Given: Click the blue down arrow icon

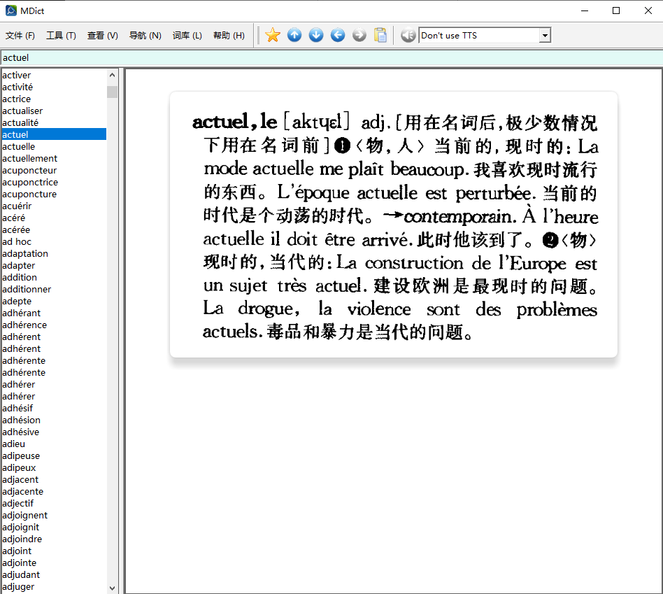Looking at the screenshot, I should [316, 35].
